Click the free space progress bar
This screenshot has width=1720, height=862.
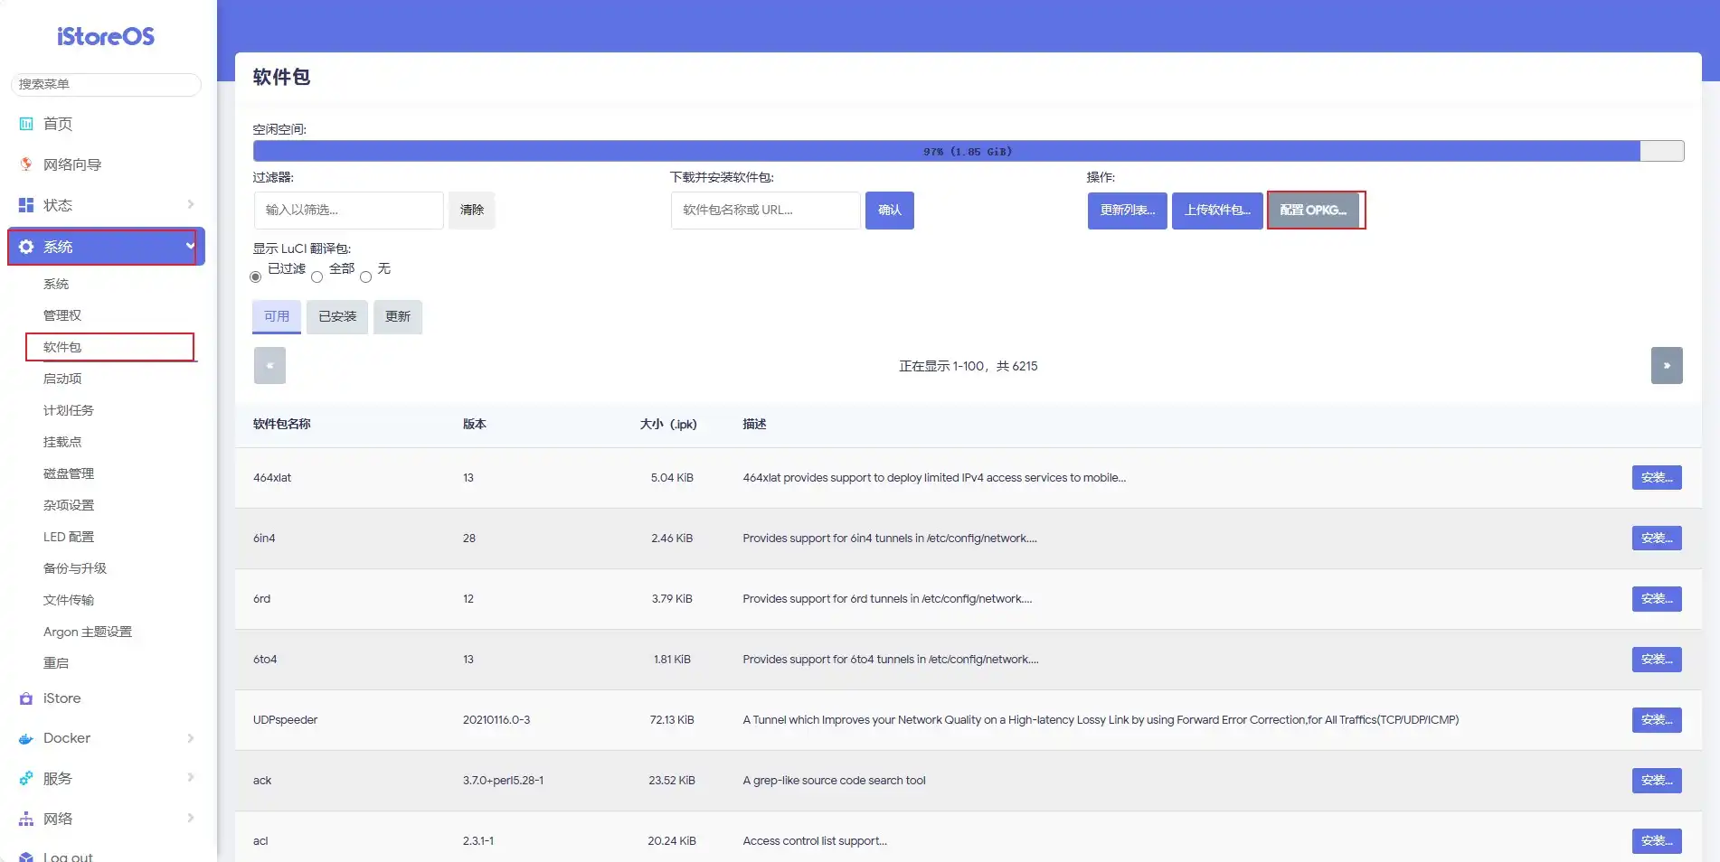(968, 151)
